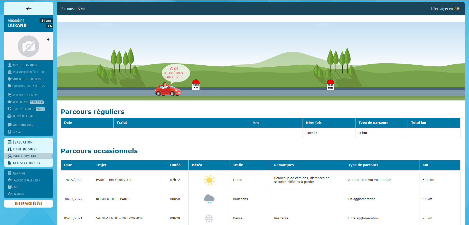This screenshot has height=225, width=469.
Task: Open Inscription Préfecture menu item
Action: [28, 72]
